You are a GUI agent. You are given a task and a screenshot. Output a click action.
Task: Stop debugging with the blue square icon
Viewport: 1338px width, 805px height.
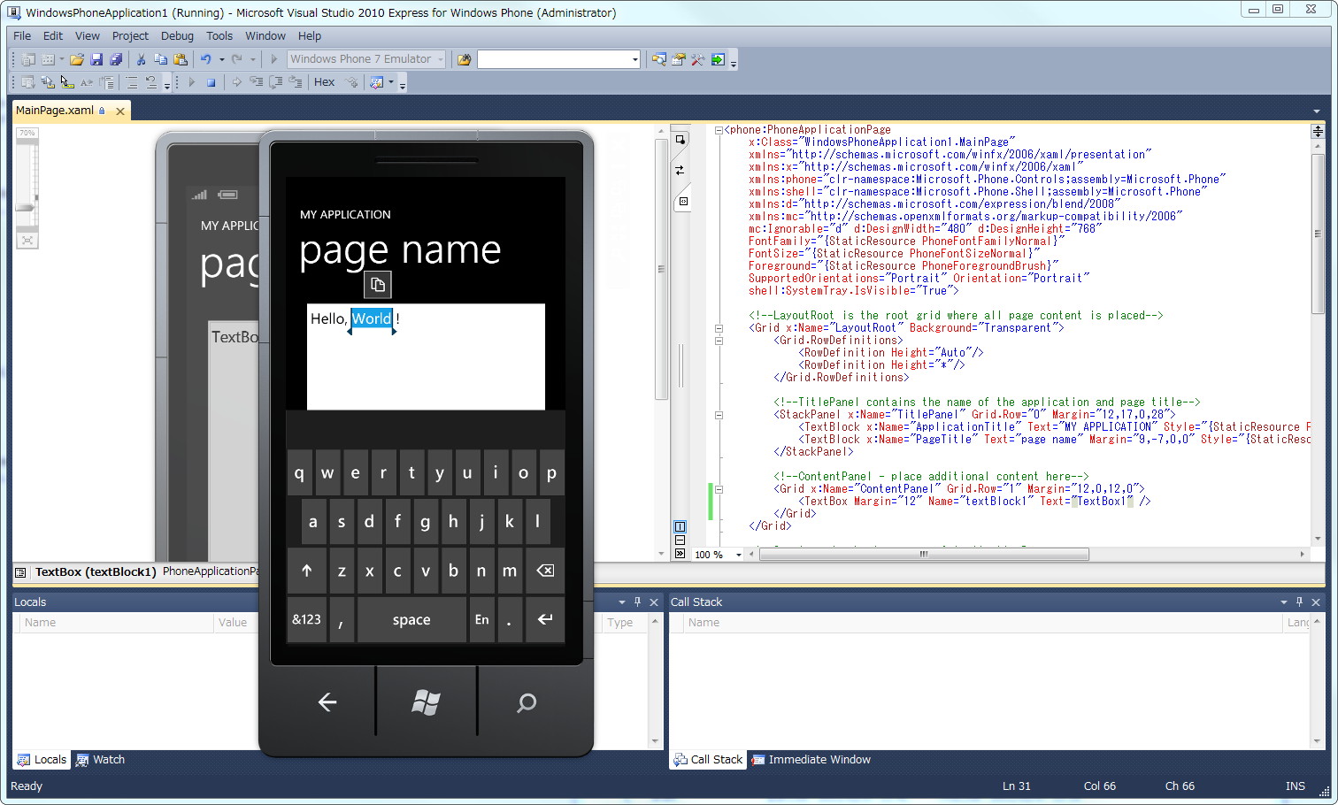point(211,82)
